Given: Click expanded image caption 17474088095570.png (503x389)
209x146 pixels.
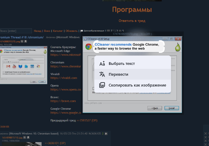Looking at the screenshot, I should click(x=133, y=34).
